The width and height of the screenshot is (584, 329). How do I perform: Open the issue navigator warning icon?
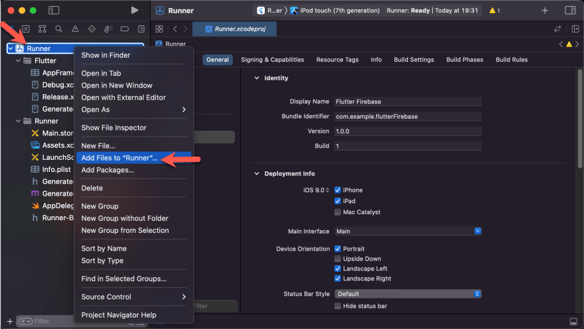[x=75, y=29]
